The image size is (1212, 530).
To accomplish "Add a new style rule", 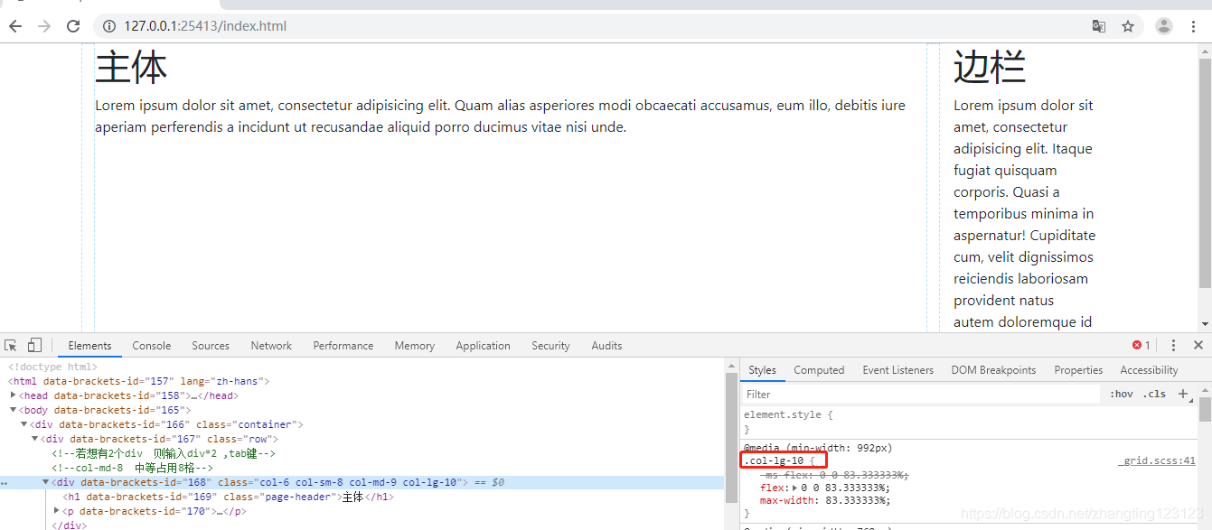I will [1182, 394].
